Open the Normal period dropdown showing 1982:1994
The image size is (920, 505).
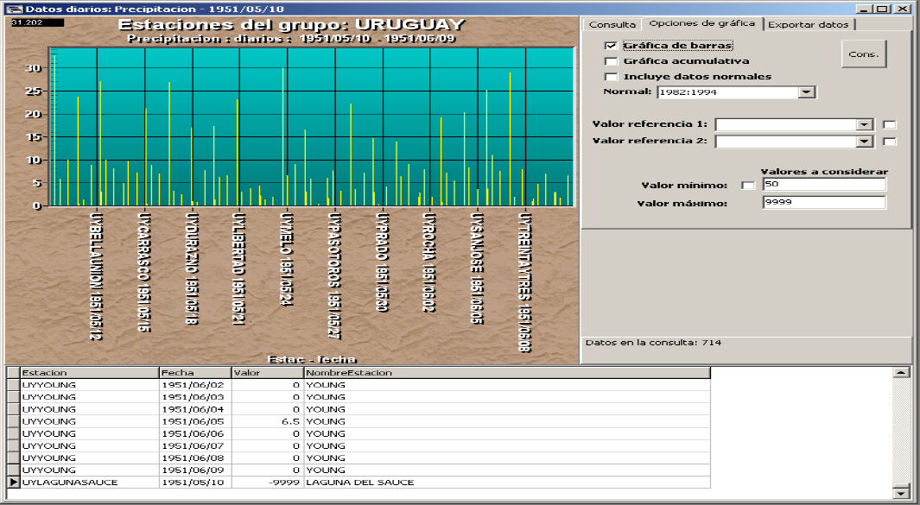click(806, 92)
